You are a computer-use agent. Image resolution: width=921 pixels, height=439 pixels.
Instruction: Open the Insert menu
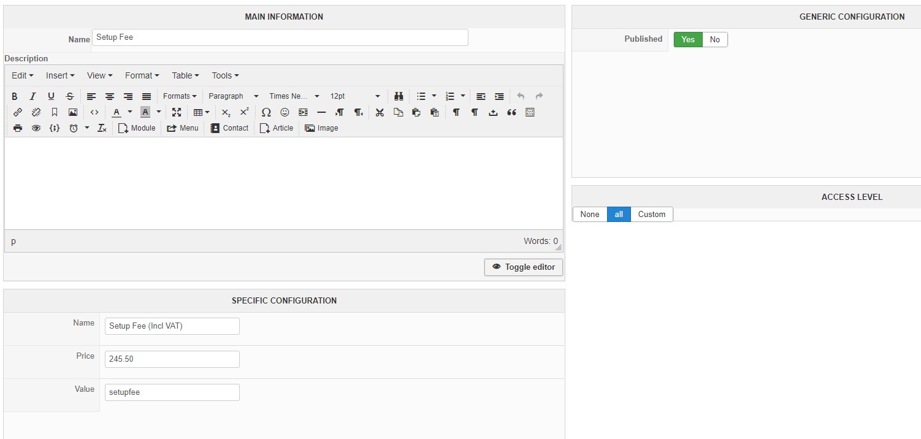click(x=59, y=75)
